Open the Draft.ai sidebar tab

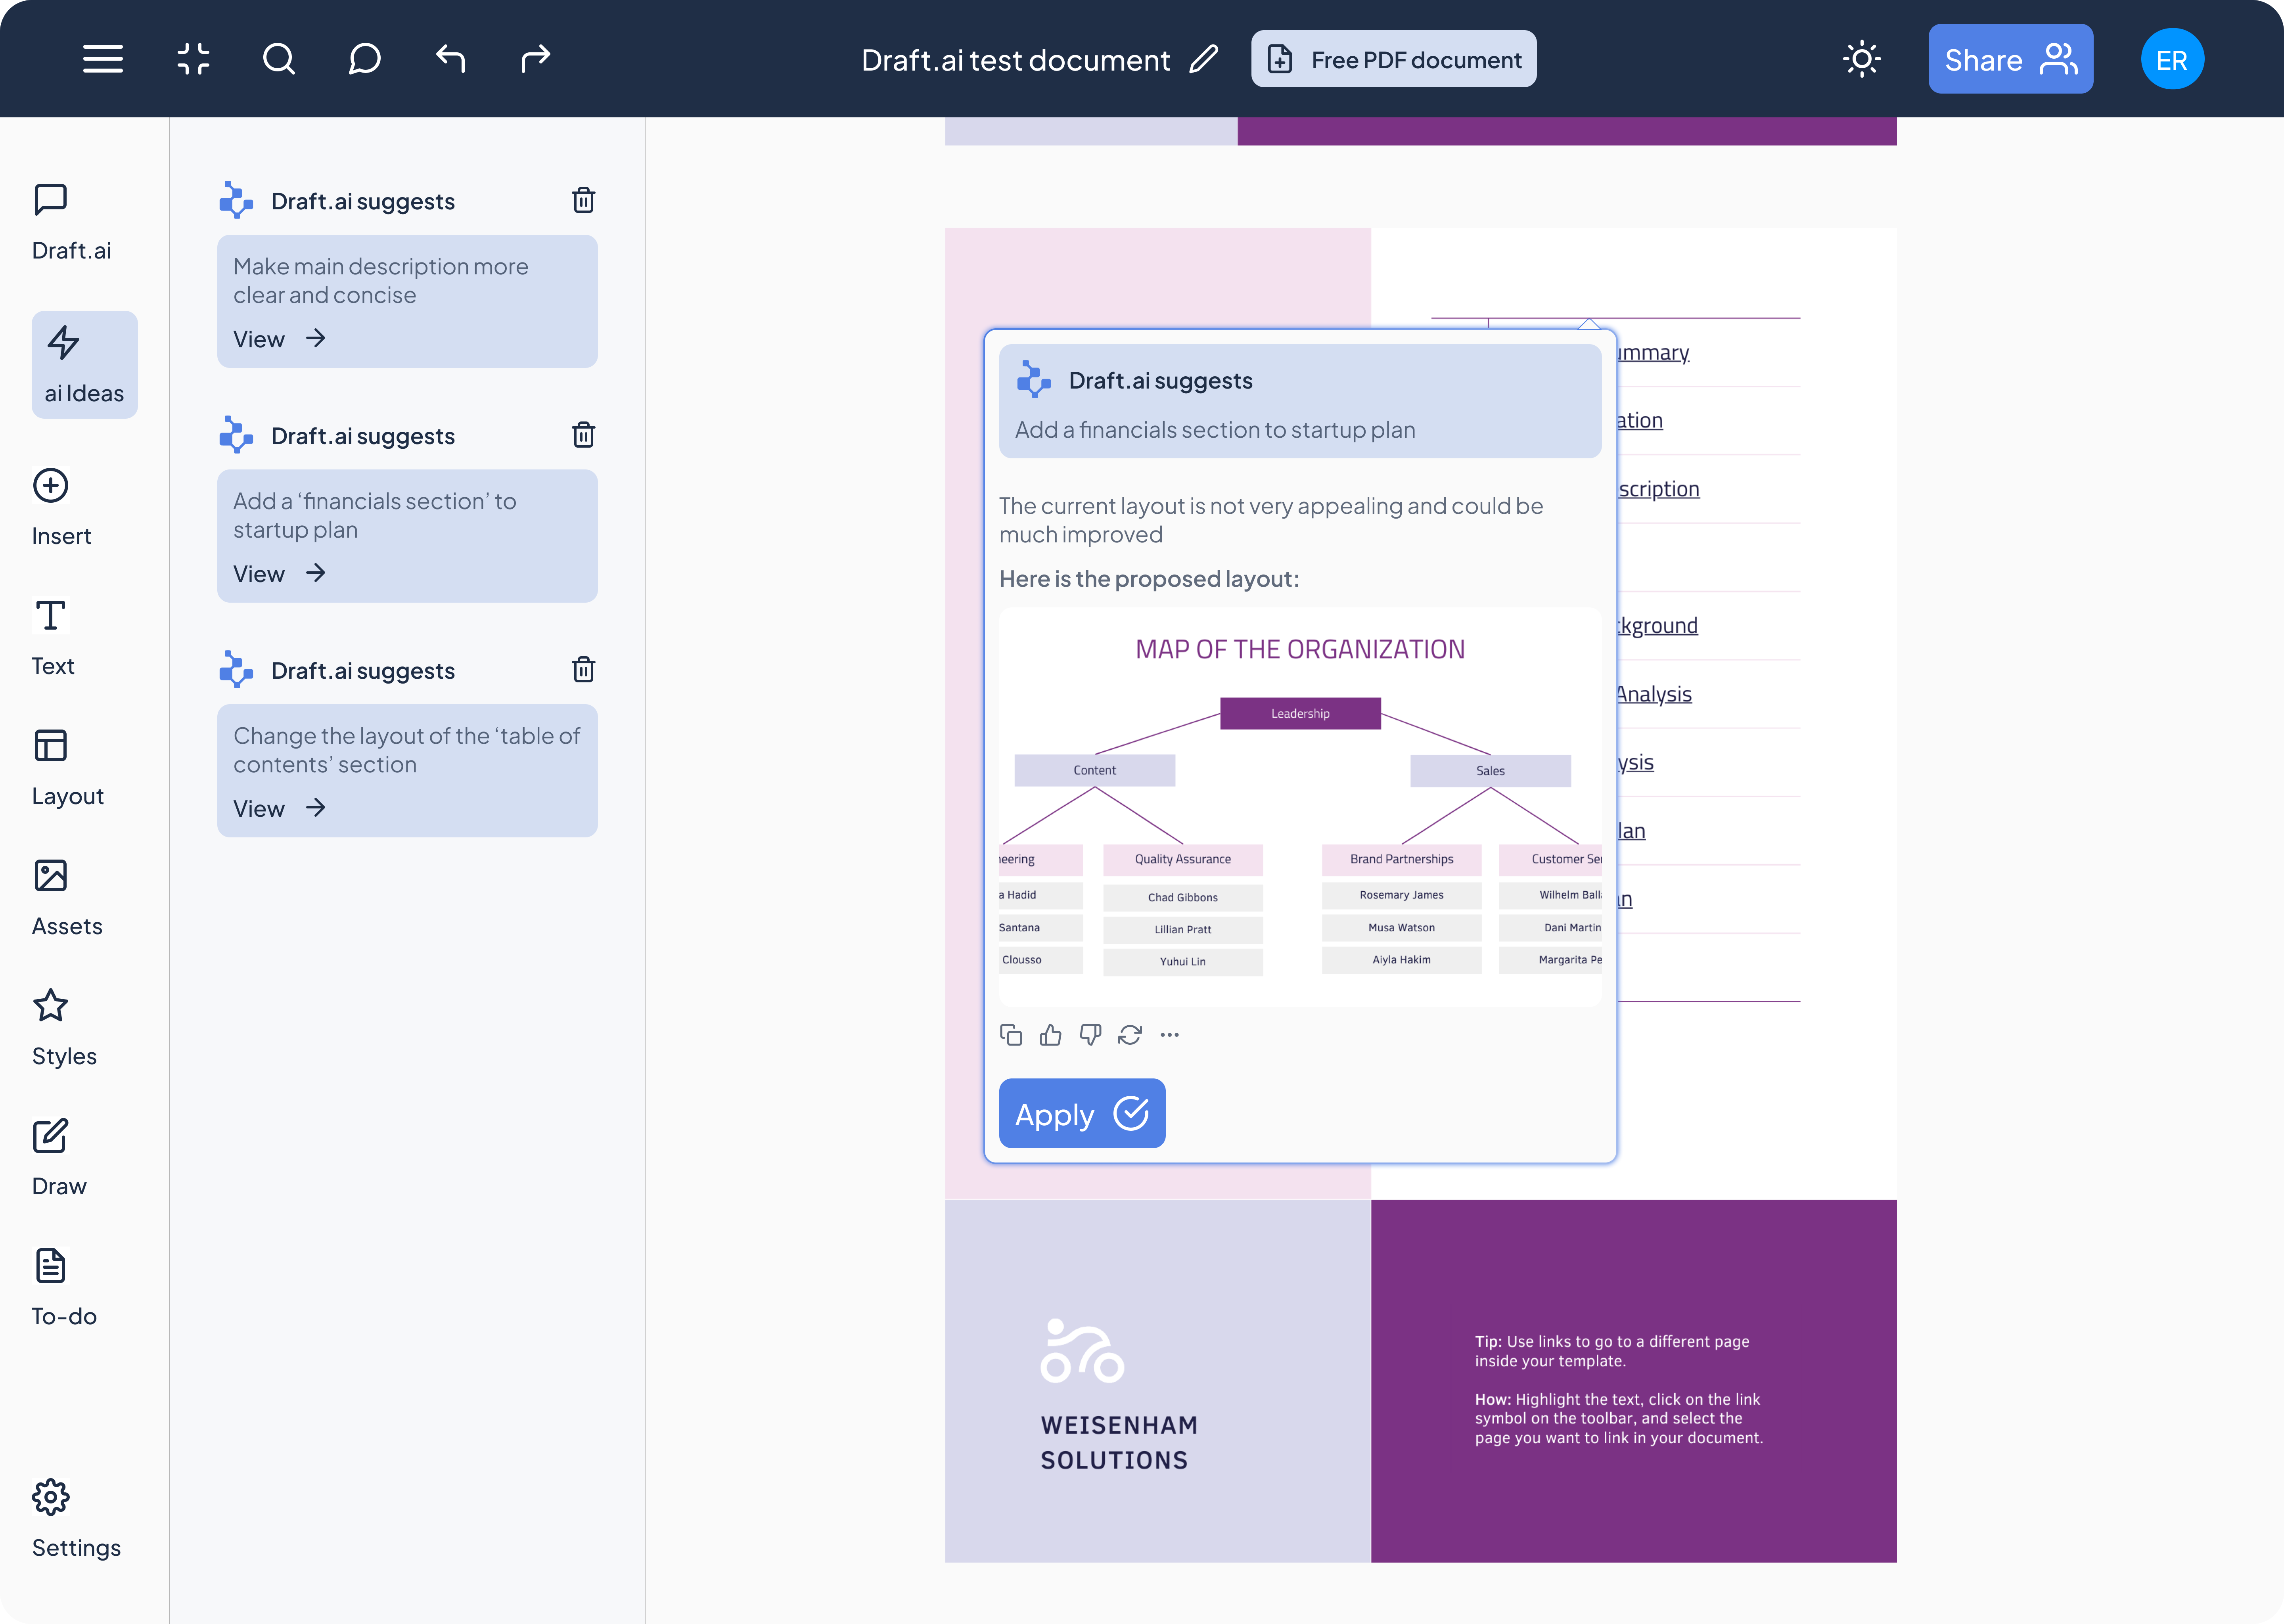pos(71,223)
